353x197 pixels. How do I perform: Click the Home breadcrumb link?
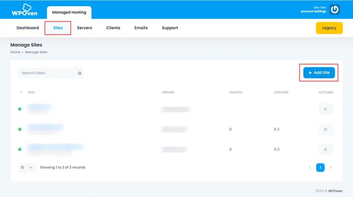15,52
